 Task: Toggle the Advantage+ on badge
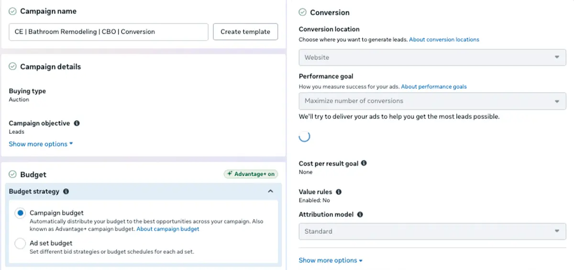[x=251, y=174]
